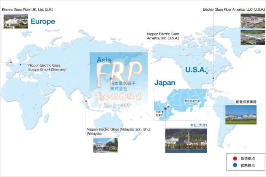Click the 東京営業所 label on Japan map
The height and width of the screenshot is (177, 266).
[191, 101]
